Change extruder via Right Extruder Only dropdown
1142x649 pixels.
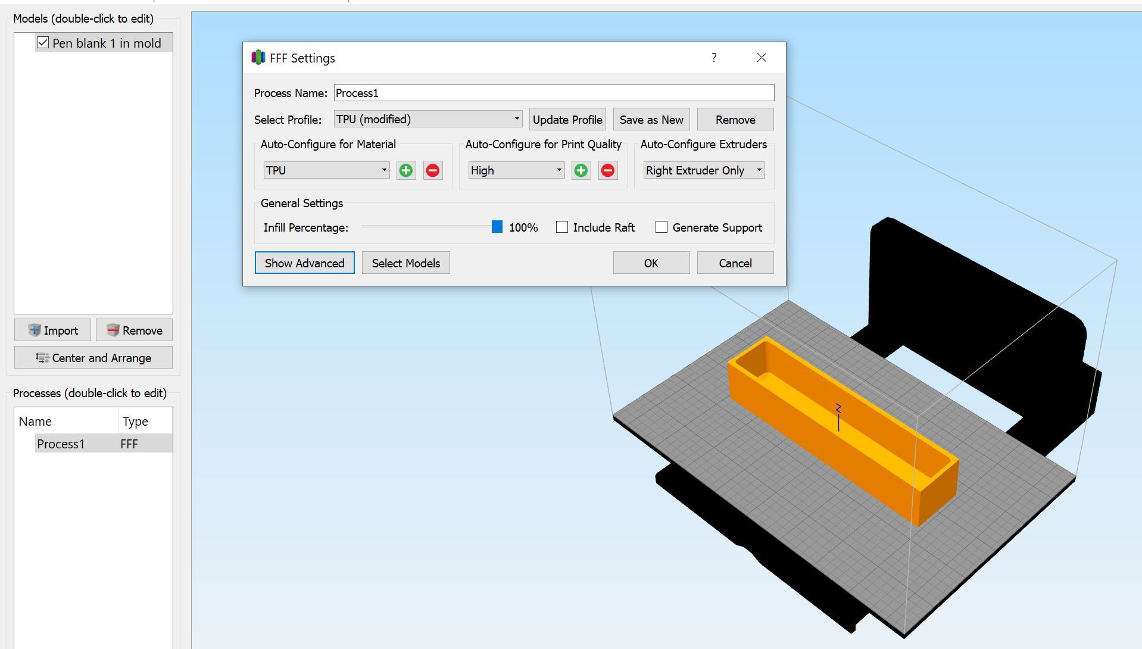pos(703,170)
